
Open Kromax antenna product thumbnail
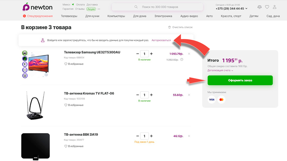click(35, 106)
